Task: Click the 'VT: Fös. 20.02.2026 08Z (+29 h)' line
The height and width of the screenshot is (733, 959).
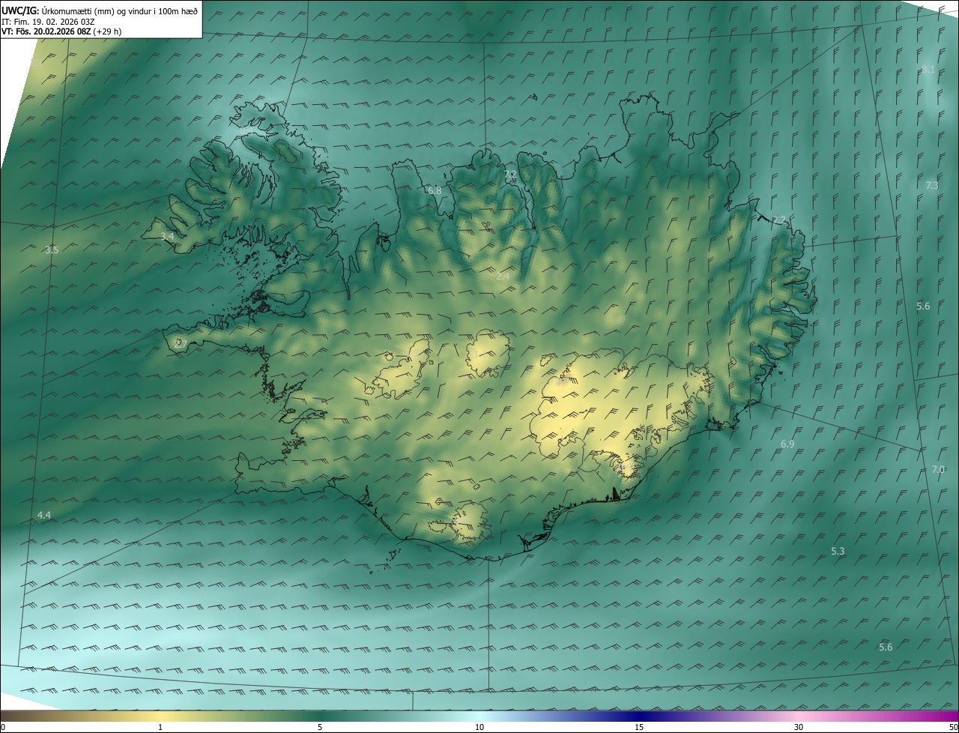Action: pos(61,31)
